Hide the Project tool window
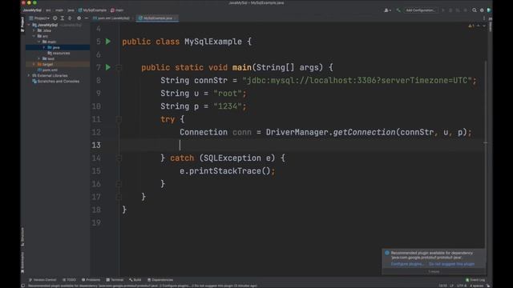Image resolution: width=513 pixels, height=288 pixels. coord(86,18)
